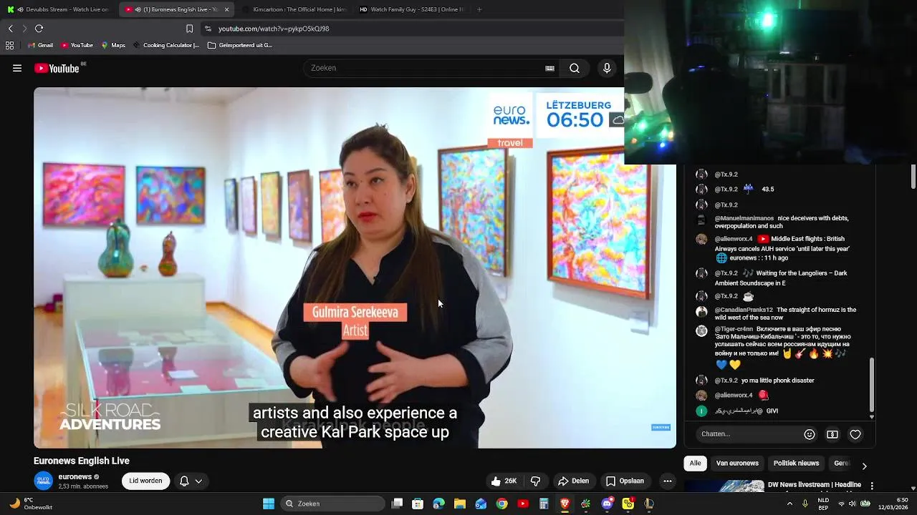
Task: Click the live chat scrollbar
Action: 872,386
